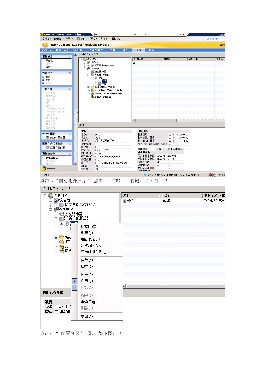The image size is (265, 374).
Task: Open the 备份 tab dropdown arrow
Action: [x=51, y=51]
